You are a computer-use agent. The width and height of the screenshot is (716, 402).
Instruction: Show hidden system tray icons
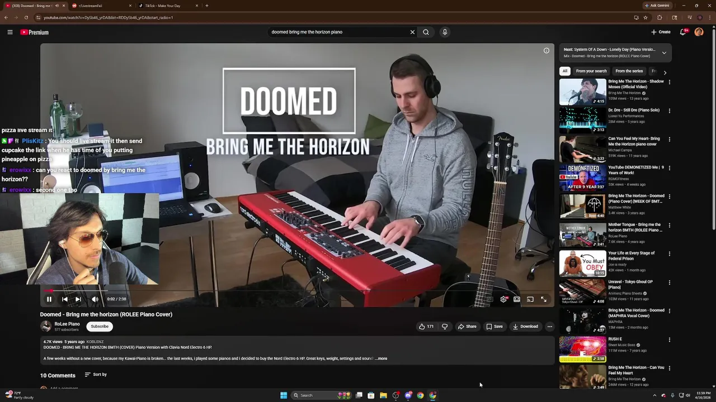(x=654, y=395)
